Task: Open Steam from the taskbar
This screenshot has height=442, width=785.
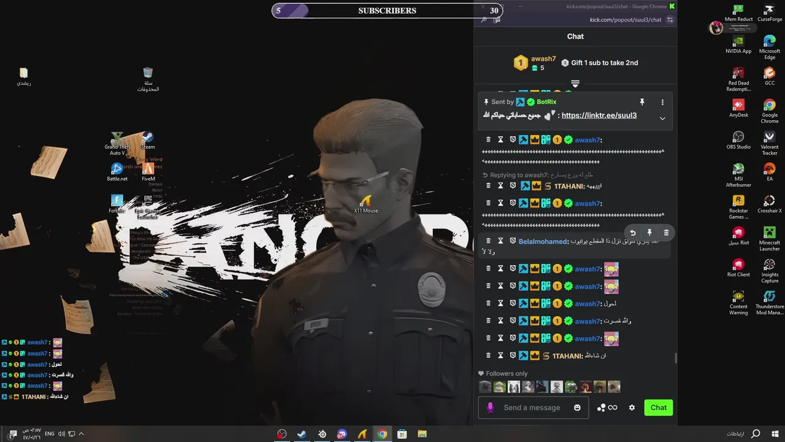Action: pos(302,434)
